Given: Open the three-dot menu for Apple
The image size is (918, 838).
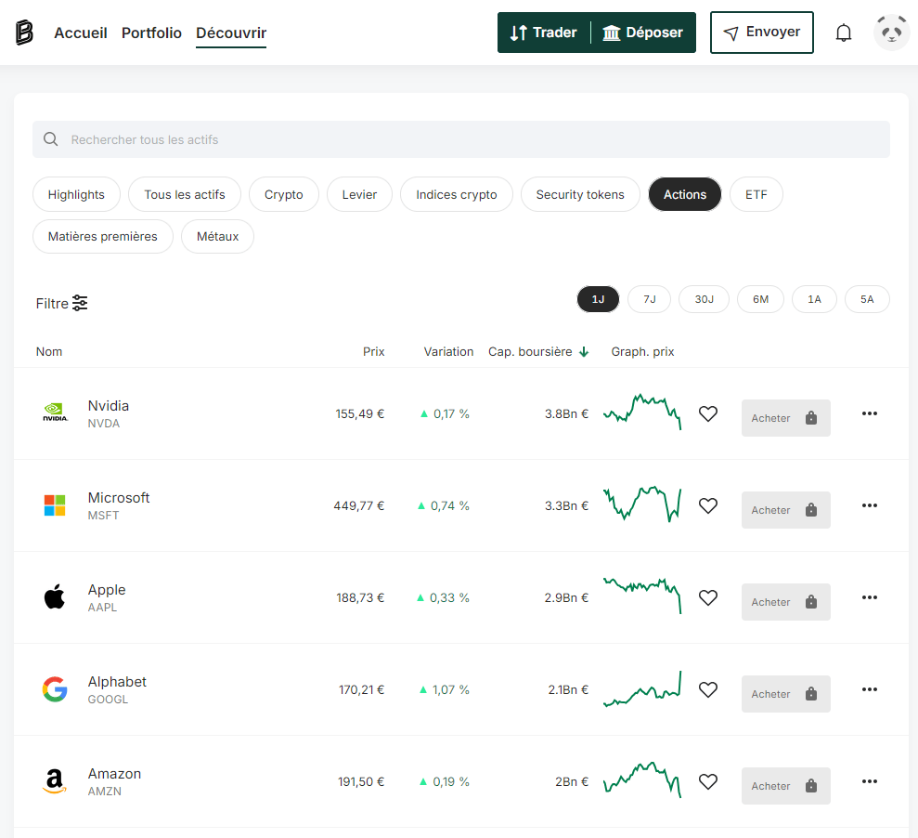Looking at the screenshot, I should (x=870, y=597).
